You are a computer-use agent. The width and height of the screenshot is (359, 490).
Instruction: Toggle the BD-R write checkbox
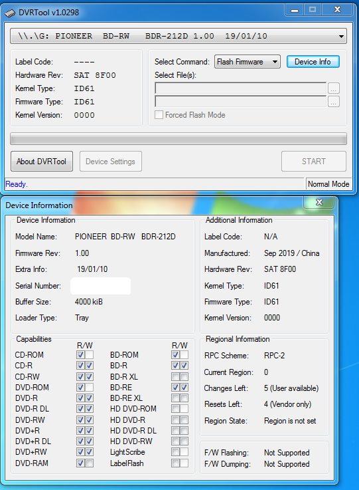[184, 365]
